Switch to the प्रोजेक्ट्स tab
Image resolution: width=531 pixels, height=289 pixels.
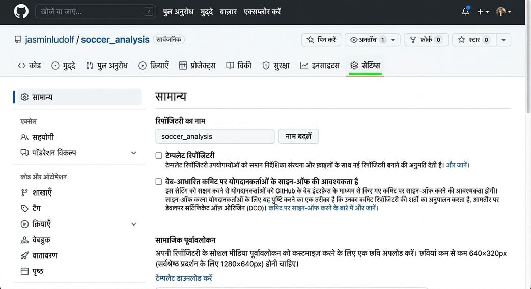pyautogui.click(x=197, y=65)
